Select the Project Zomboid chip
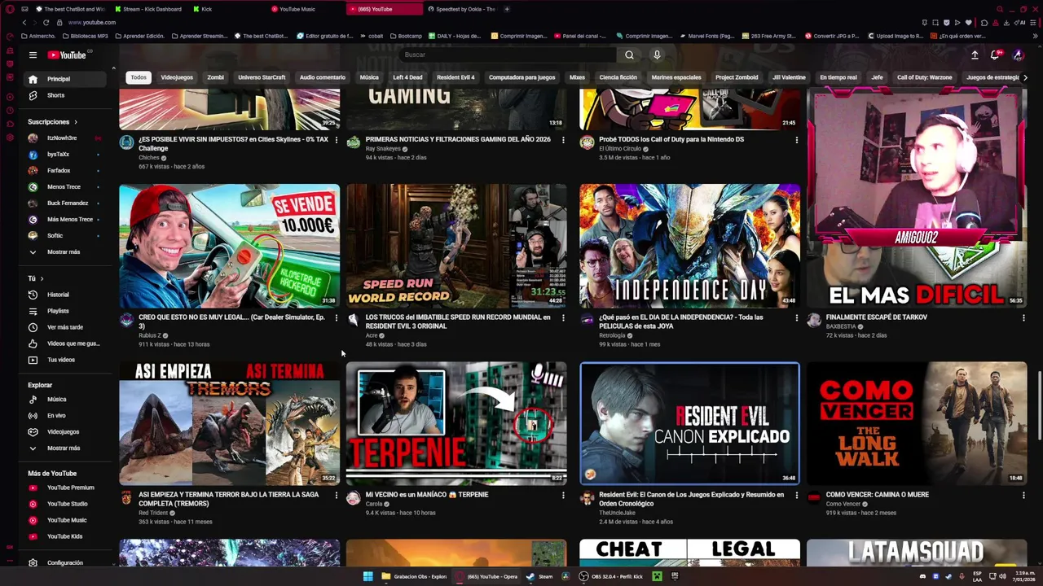Image resolution: width=1043 pixels, height=586 pixels. pyautogui.click(x=737, y=77)
